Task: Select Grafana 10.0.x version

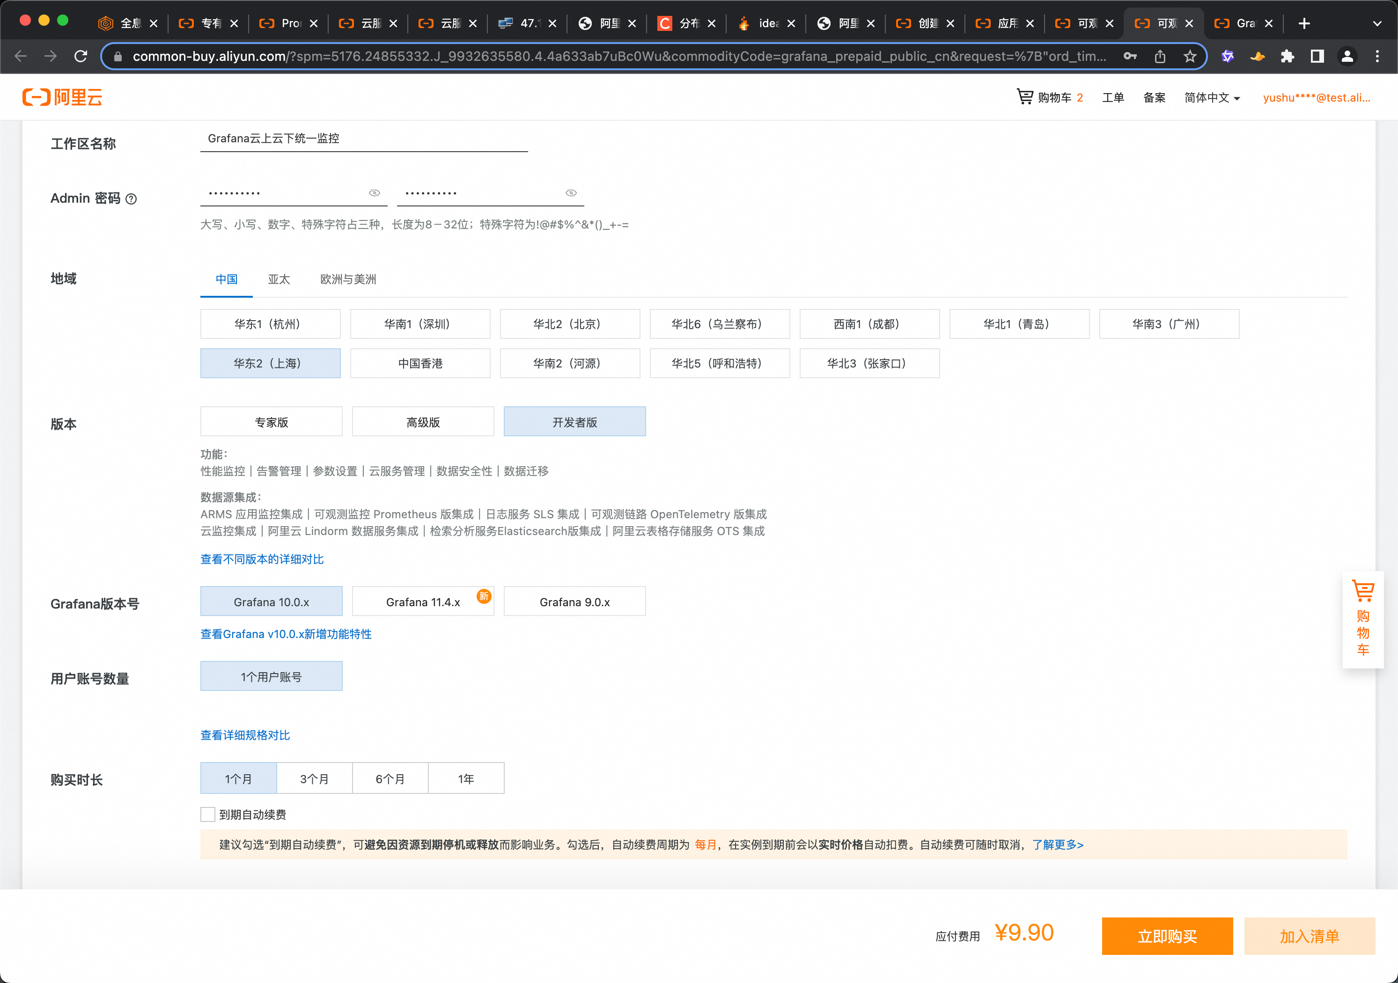Action: tap(272, 602)
